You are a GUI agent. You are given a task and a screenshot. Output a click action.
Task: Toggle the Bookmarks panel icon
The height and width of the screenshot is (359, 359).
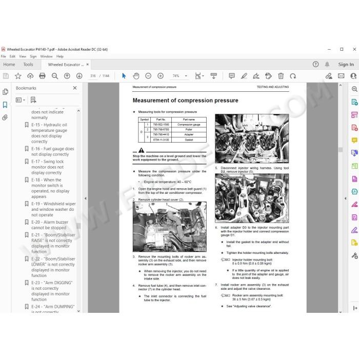(5, 105)
